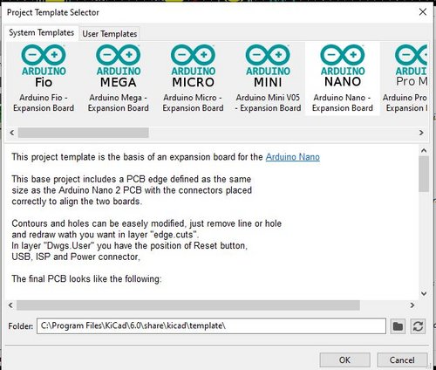Switch to the User Templates tab

(x=110, y=34)
